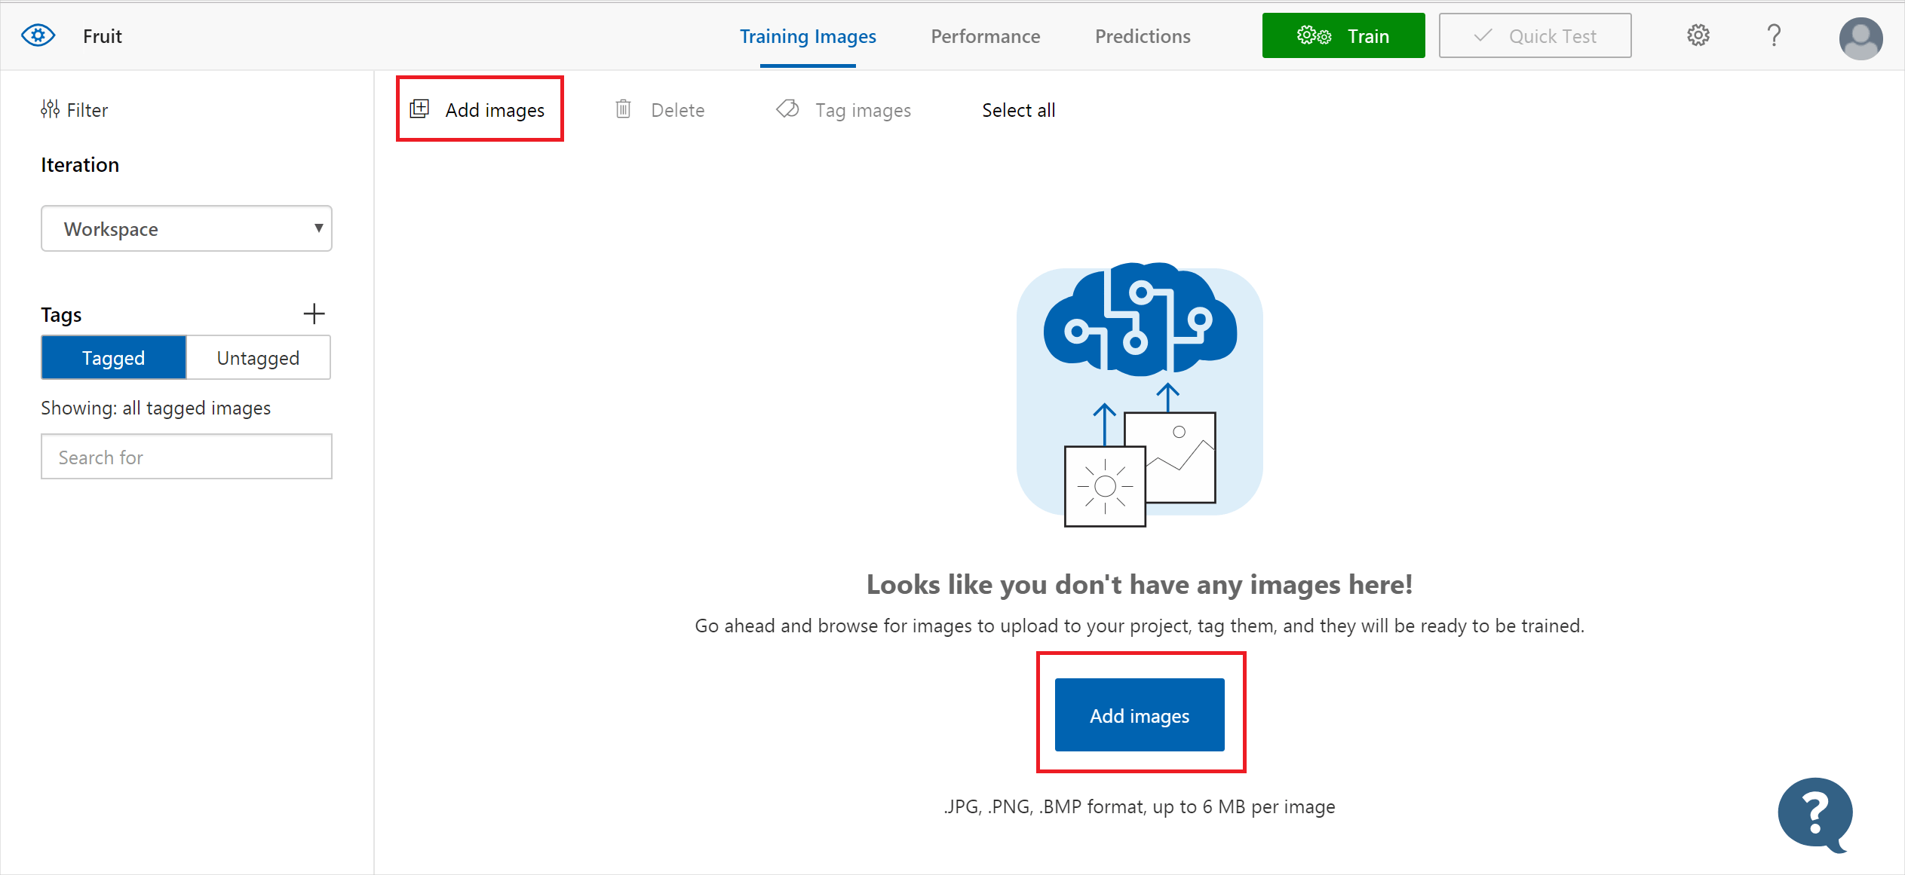
Task: Click the Custom Vision eye logo icon
Action: click(36, 34)
